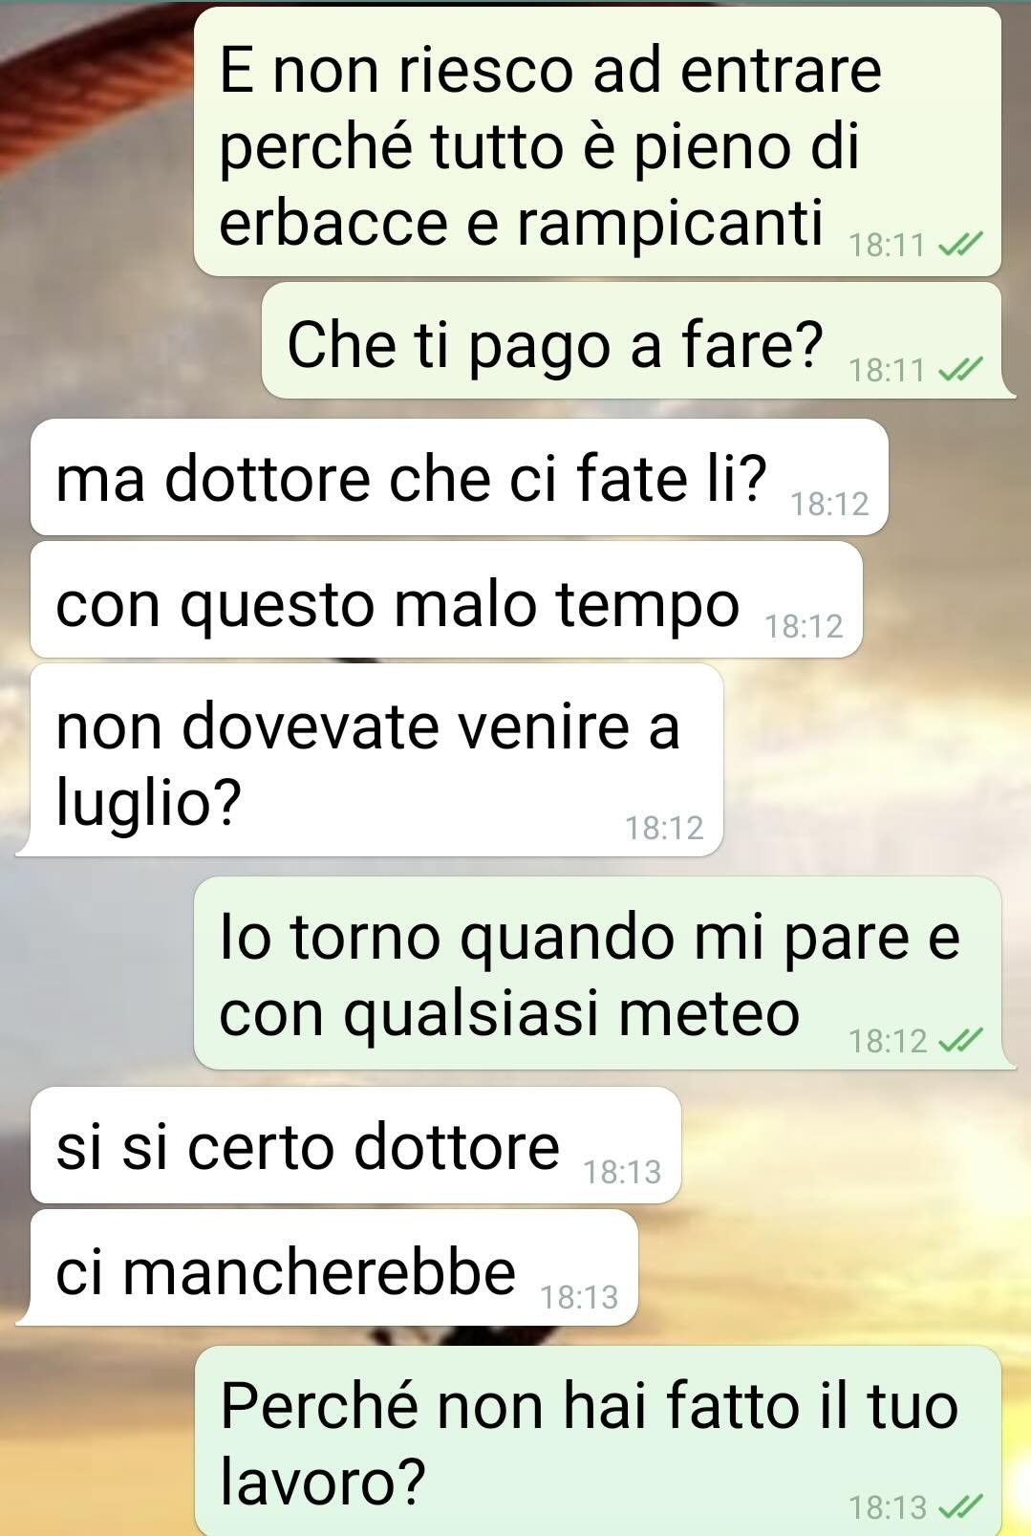This screenshot has width=1031, height=1536.
Task: Click read checkmarks on 'Perché non hai fatto' message
Action: (x=960, y=1507)
